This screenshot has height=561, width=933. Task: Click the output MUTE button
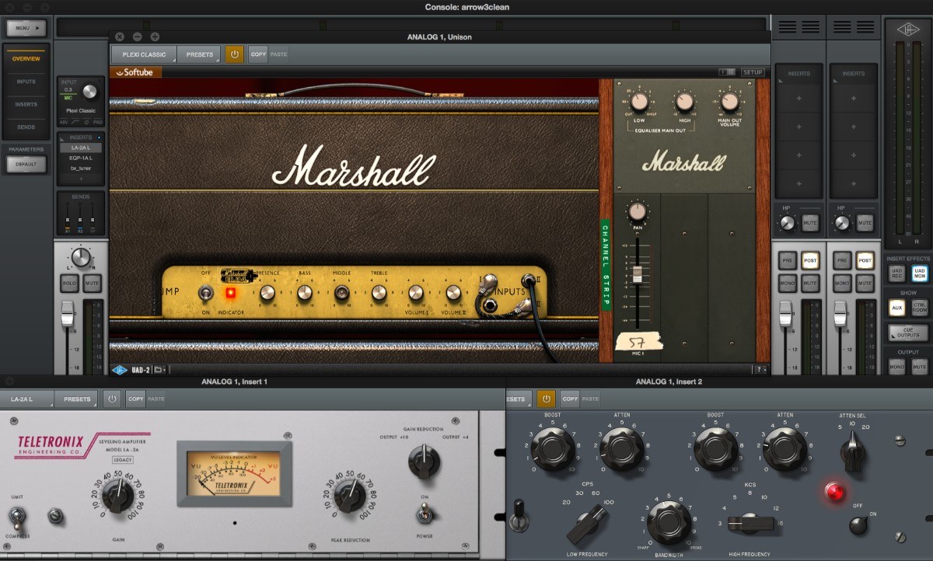pyautogui.click(x=920, y=366)
